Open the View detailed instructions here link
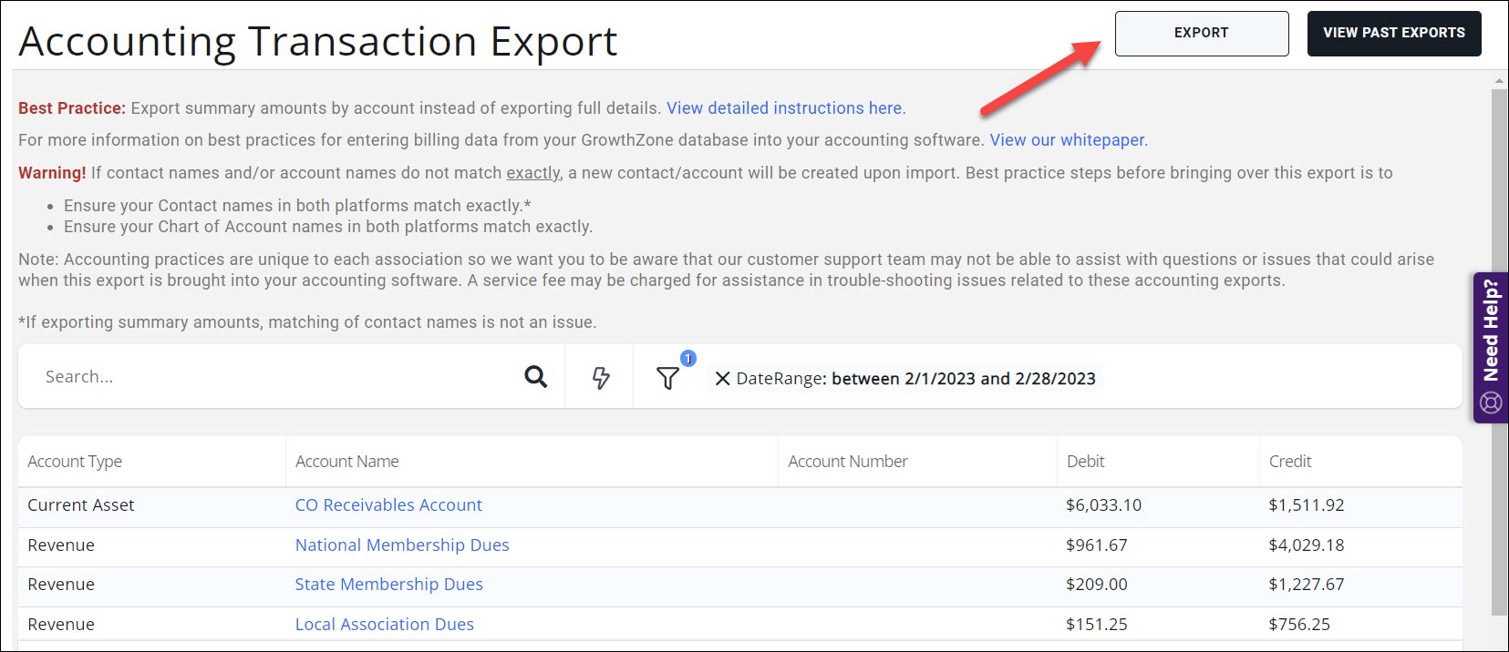1509x652 pixels. tap(785, 108)
